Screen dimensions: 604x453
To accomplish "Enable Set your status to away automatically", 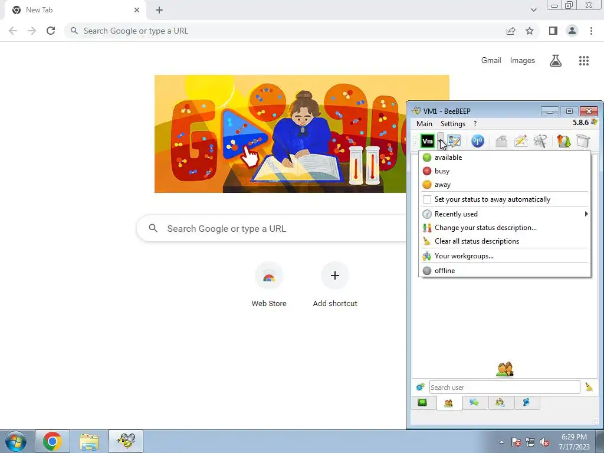I will tap(505, 199).
